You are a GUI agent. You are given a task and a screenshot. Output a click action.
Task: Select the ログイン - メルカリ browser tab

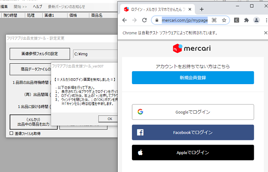[157, 9]
